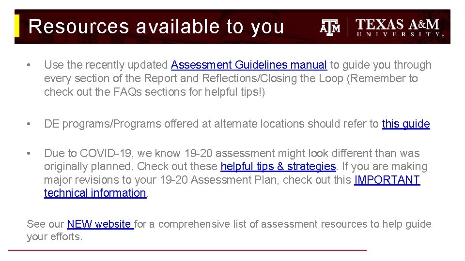This screenshot has height=261, width=465.
Task: Click the "Use the recently updated" text
Action: coord(107,65)
